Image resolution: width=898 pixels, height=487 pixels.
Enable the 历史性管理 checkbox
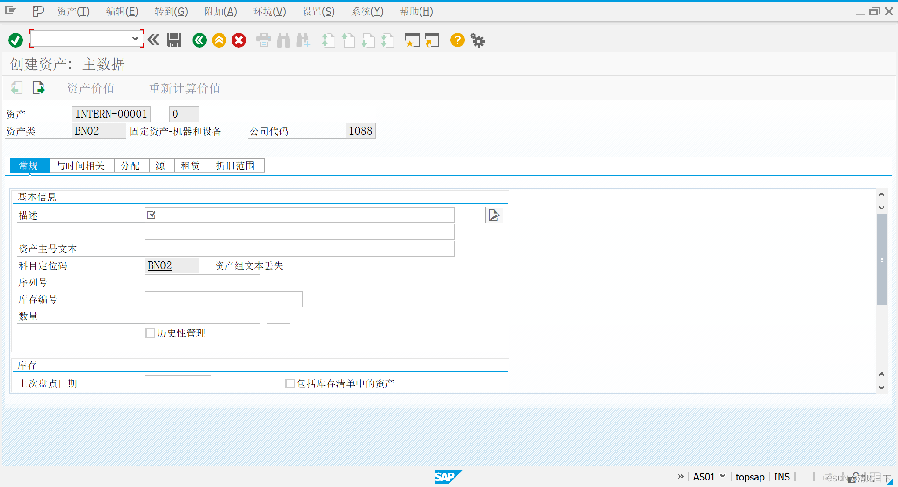coord(150,333)
